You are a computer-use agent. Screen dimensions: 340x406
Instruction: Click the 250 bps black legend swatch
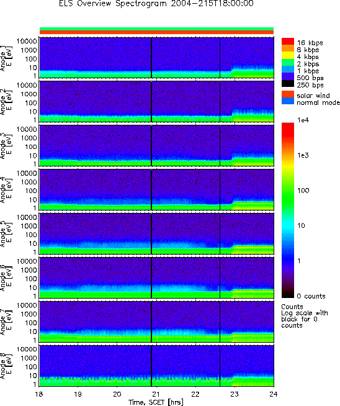tap(288, 83)
